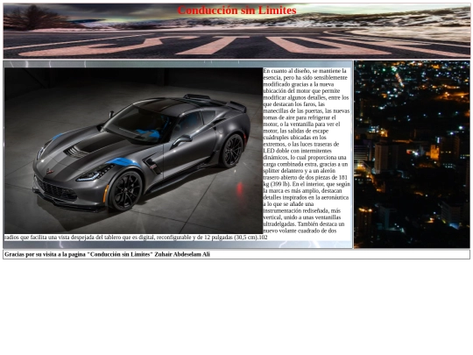
Task: Click the red heading "Conducción sin Limites"
Action: [236, 11]
